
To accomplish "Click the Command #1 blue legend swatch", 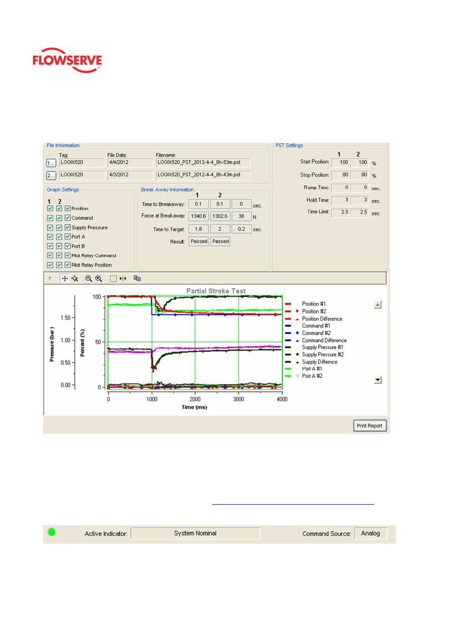I will 288,326.
